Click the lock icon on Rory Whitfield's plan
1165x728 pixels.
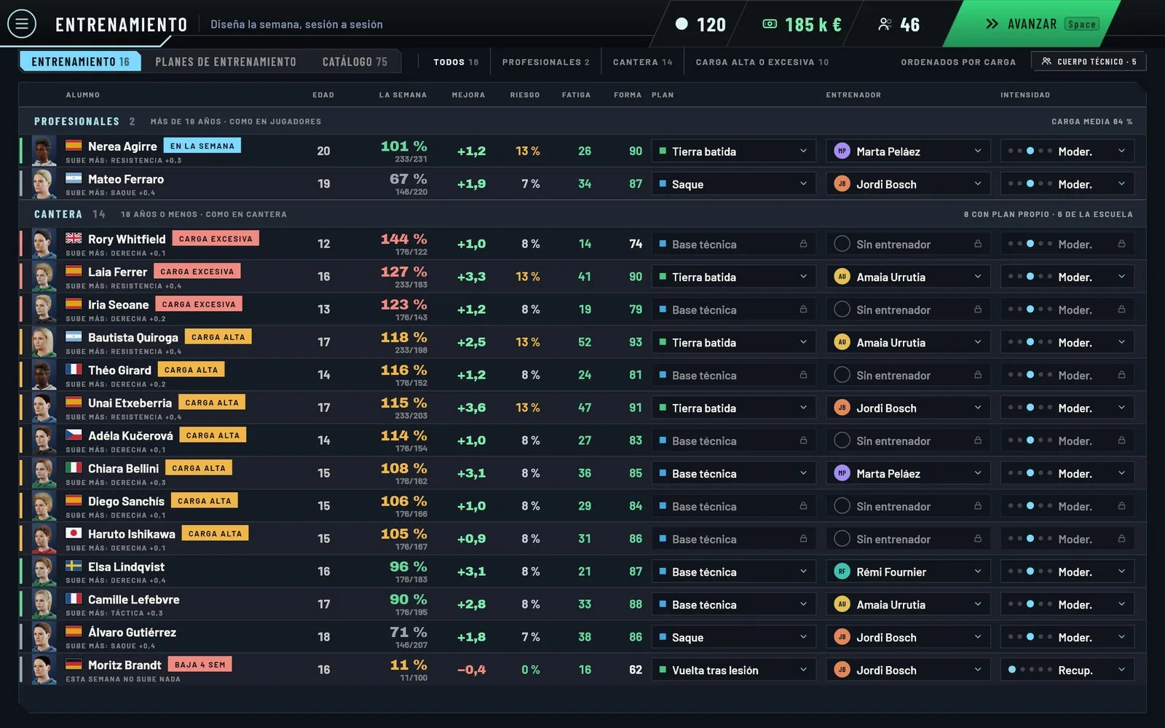coord(803,244)
